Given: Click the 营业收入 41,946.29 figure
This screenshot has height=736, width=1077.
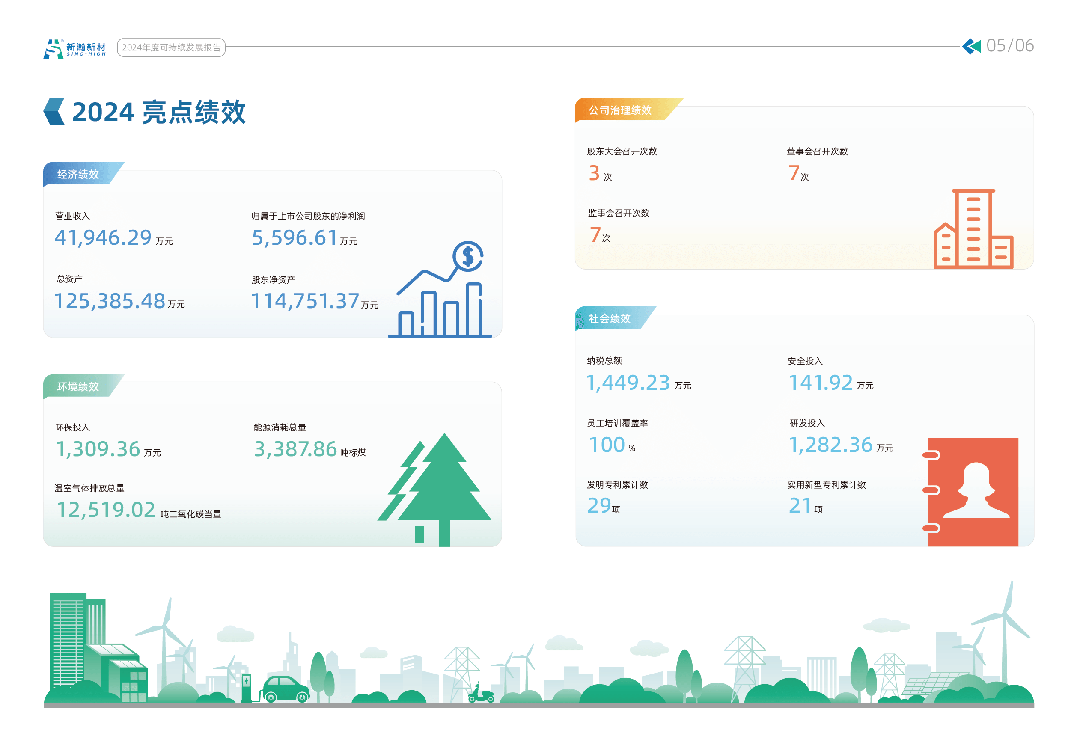Looking at the screenshot, I should (x=103, y=237).
